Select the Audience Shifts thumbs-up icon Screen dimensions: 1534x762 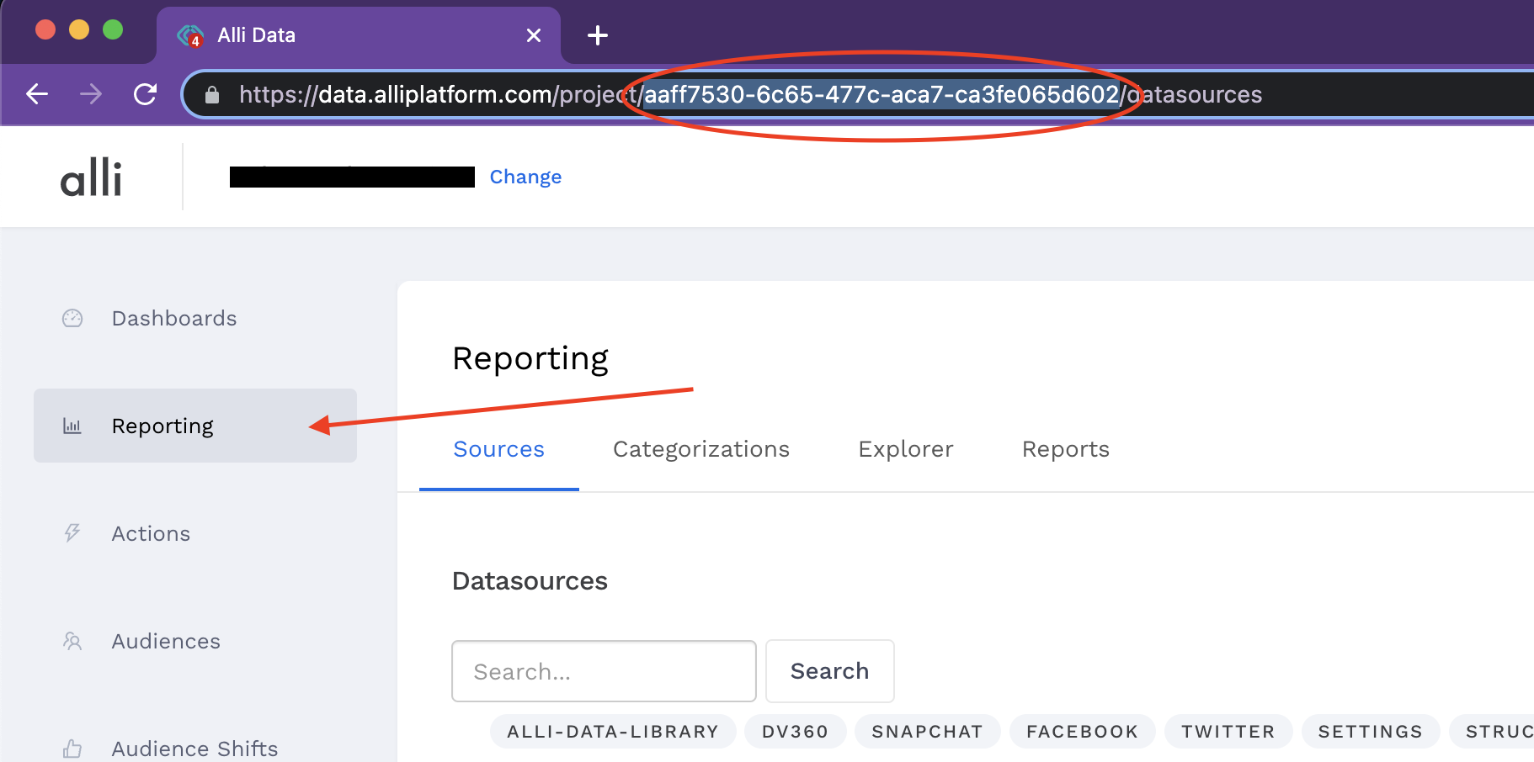click(72, 748)
